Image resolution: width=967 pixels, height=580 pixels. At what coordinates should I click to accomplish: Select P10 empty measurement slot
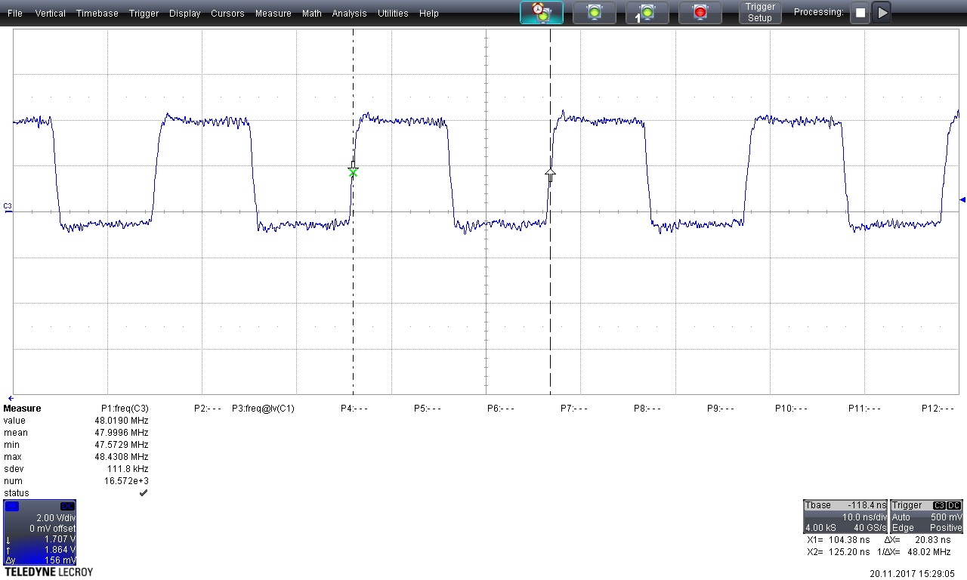791,409
